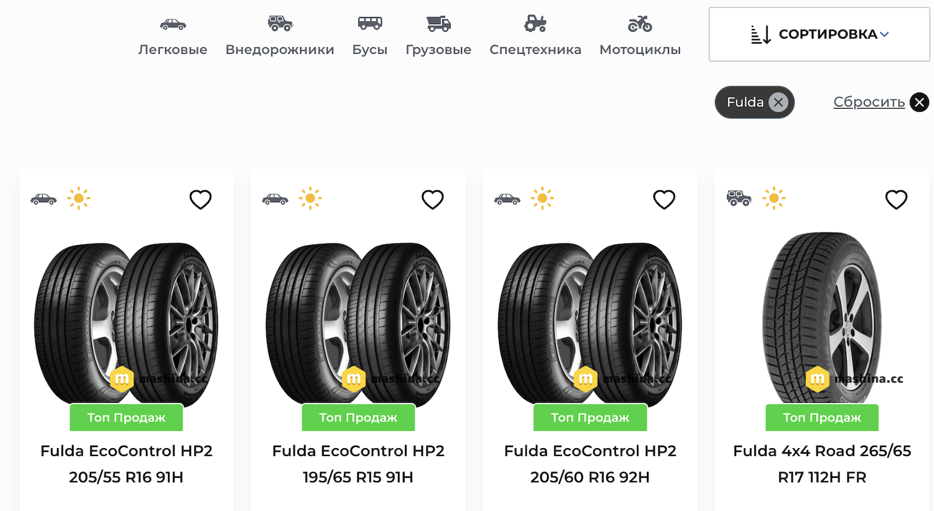Click Топ Продаж badge on 205/60 R16 tire
Screen dimensions: 934x511
[590, 417]
